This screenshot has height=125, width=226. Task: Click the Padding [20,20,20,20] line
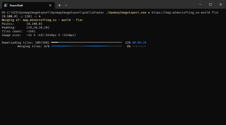pyautogui.click(x=25, y=28)
